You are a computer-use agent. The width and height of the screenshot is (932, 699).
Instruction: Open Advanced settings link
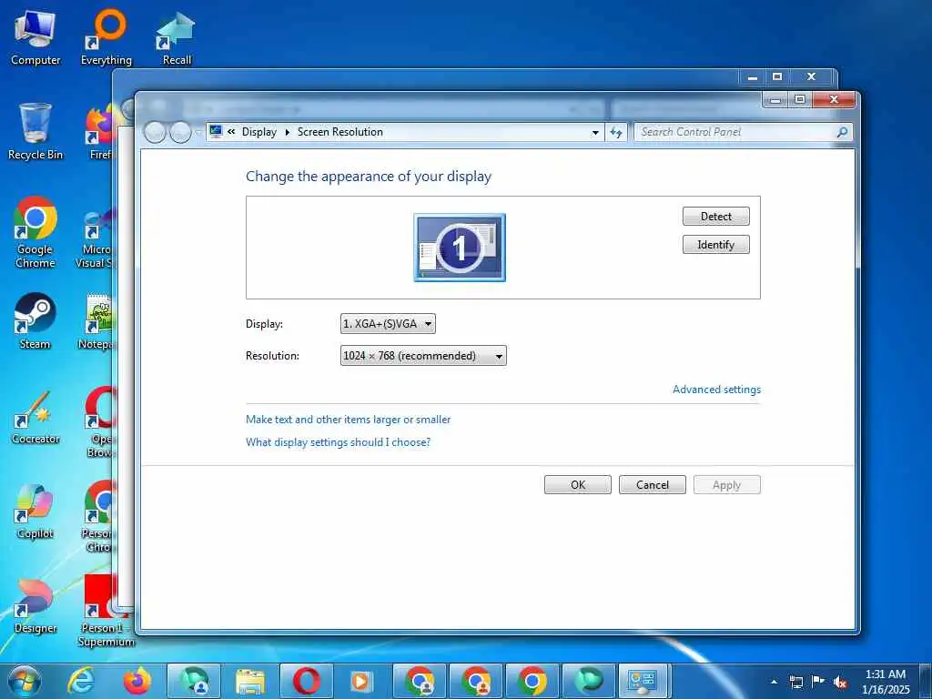(716, 390)
